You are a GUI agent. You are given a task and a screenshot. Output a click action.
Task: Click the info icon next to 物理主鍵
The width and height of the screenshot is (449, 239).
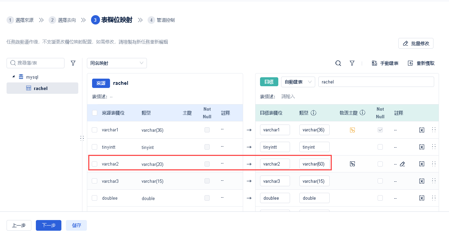point(362,112)
